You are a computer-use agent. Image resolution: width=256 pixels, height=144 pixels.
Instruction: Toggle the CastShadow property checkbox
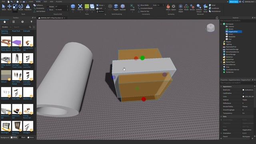pos(243,93)
